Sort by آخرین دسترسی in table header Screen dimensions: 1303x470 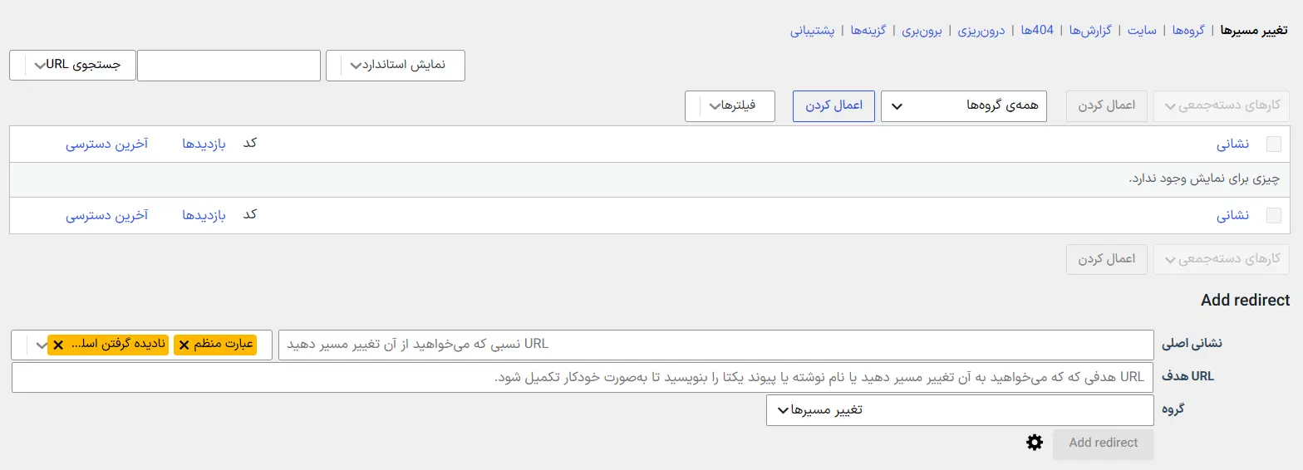click(x=107, y=144)
